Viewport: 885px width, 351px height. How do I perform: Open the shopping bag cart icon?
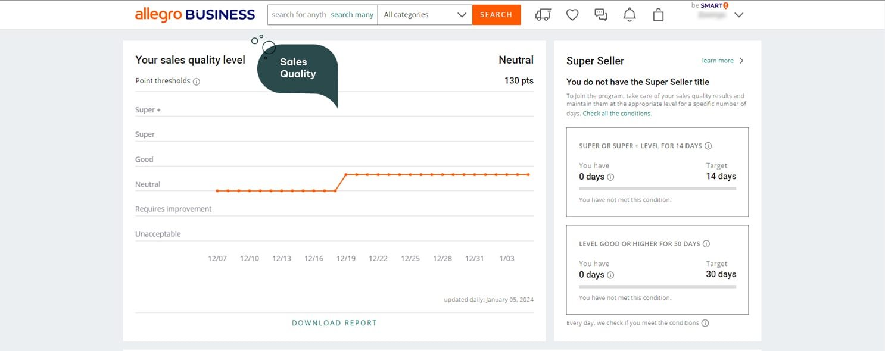658,15
